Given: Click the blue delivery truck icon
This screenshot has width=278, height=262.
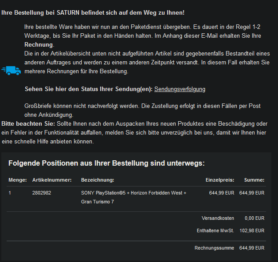Looking at the screenshot, I should point(12,71).
